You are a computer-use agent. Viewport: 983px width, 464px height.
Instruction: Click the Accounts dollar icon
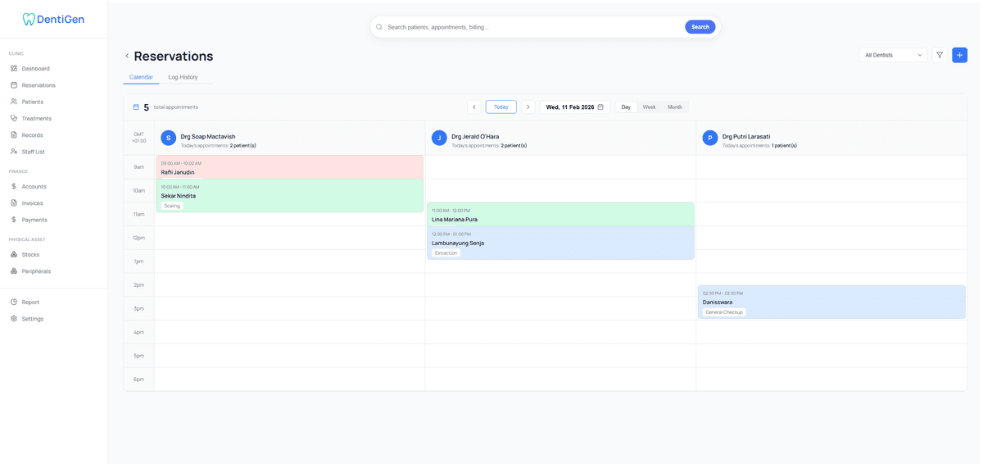point(14,186)
